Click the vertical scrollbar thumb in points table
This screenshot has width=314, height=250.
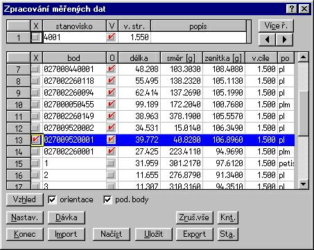303,113
